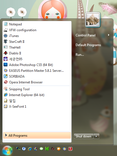Expand the Control Panel submenu arrow
The width and height of the screenshot is (117, 156).
click(x=109, y=35)
